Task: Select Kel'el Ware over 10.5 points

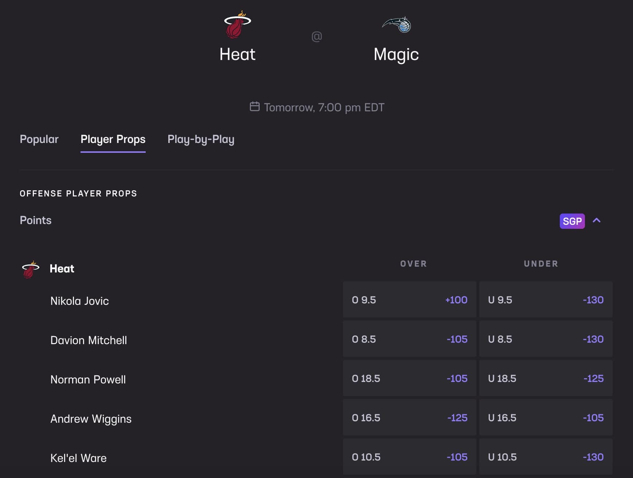Action: click(x=409, y=457)
